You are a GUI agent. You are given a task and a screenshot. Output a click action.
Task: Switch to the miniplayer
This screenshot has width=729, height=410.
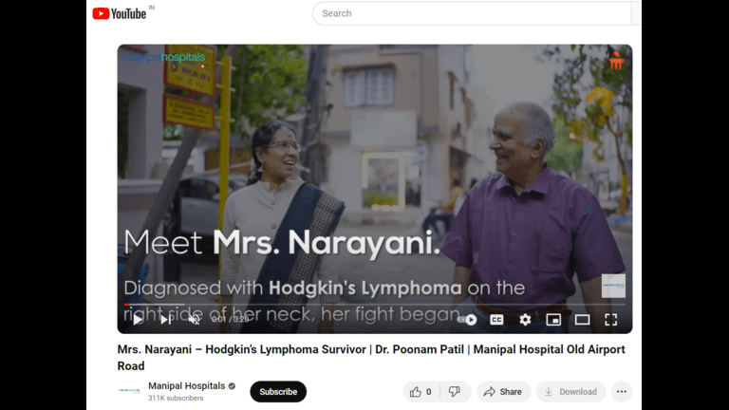click(x=553, y=319)
